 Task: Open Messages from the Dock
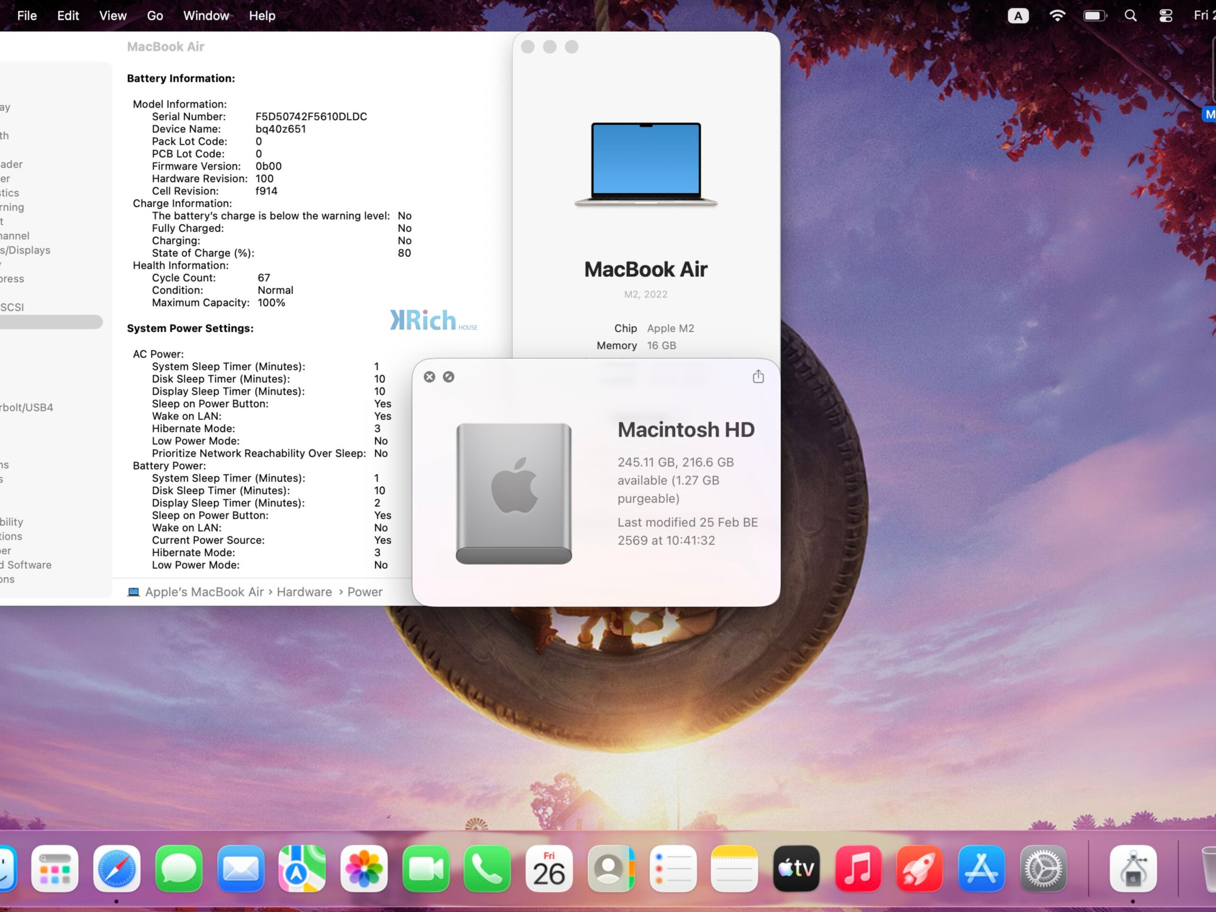point(179,869)
